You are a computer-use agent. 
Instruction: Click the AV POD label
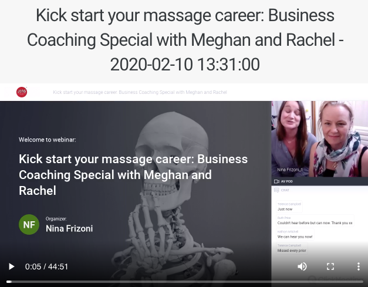pyautogui.click(x=287, y=181)
